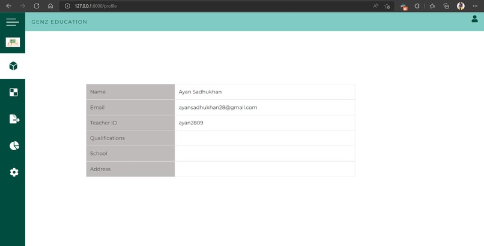The width and height of the screenshot is (484, 246).
Task: Click the classroom logo thumbnail in sidebar
Action: (13, 42)
